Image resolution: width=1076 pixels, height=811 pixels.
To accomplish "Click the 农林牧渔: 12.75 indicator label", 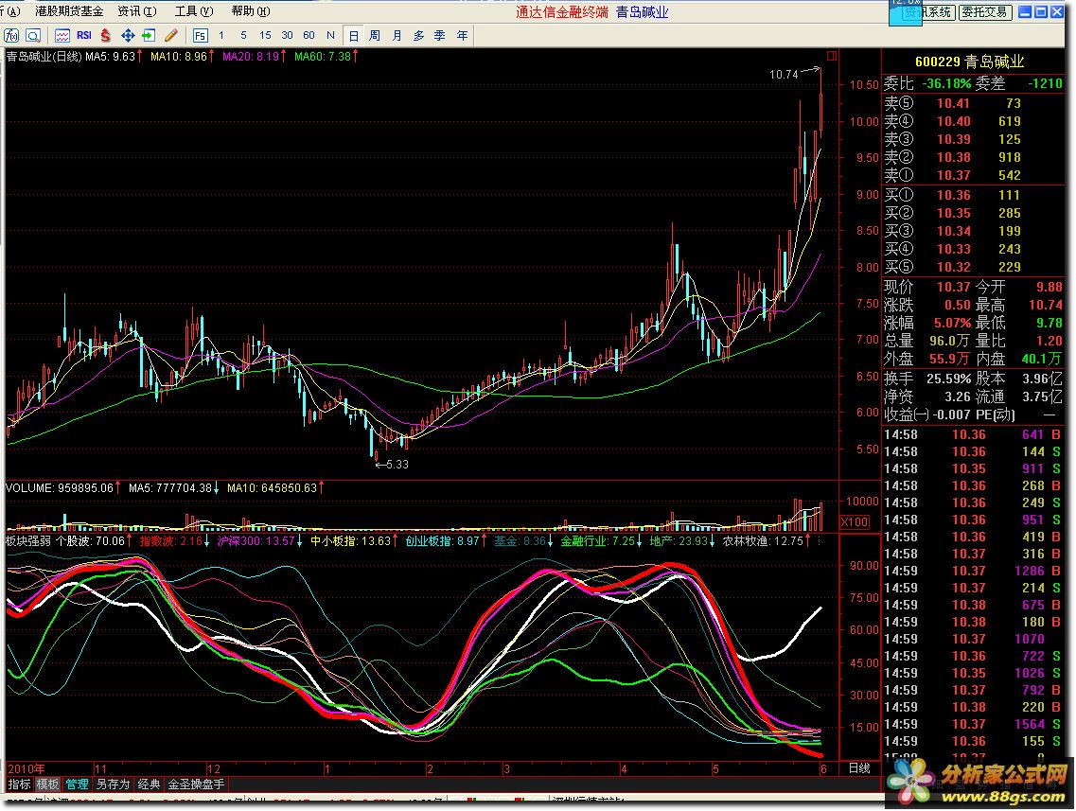I will coord(763,541).
